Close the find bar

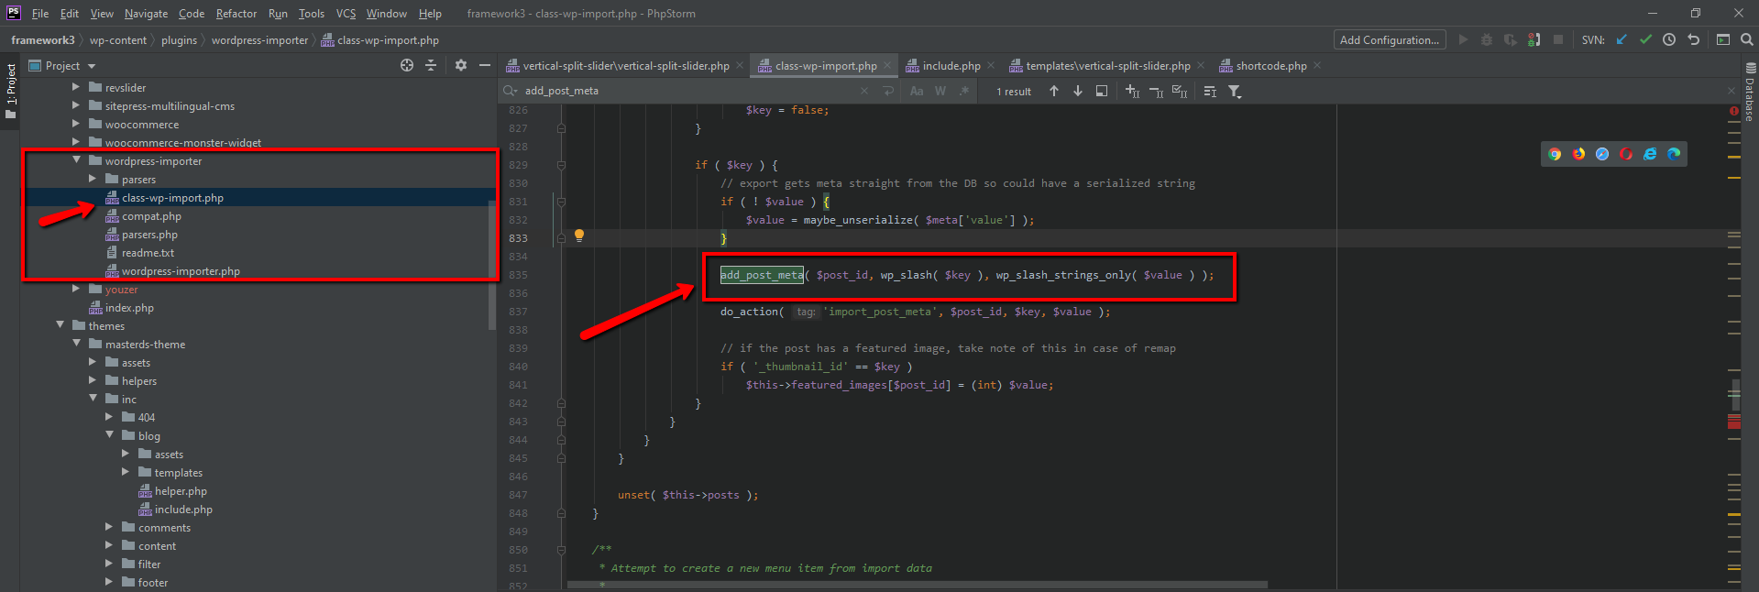coord(1732,91)
